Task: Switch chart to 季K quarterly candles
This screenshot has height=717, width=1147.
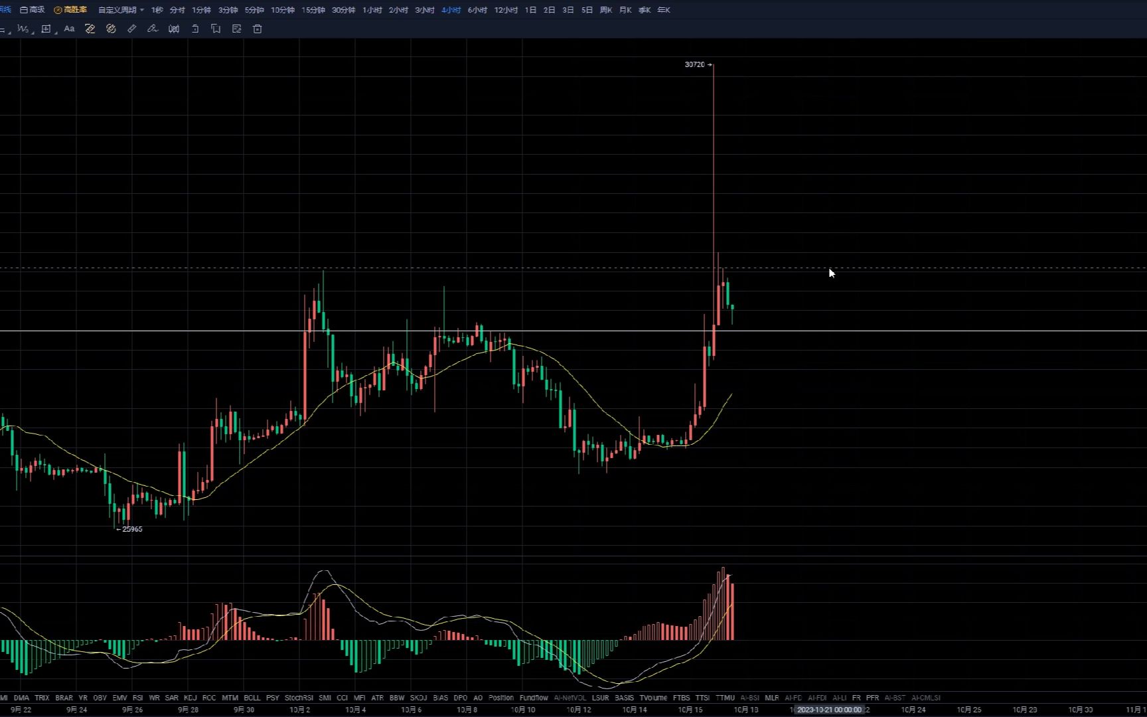Action: click(x=645, y=10)
